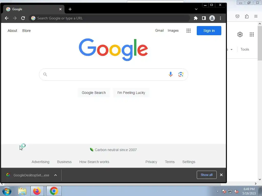This screenshot has height=196, width=262.
Task: Open the Settings footer link
Action: point(189,162)
